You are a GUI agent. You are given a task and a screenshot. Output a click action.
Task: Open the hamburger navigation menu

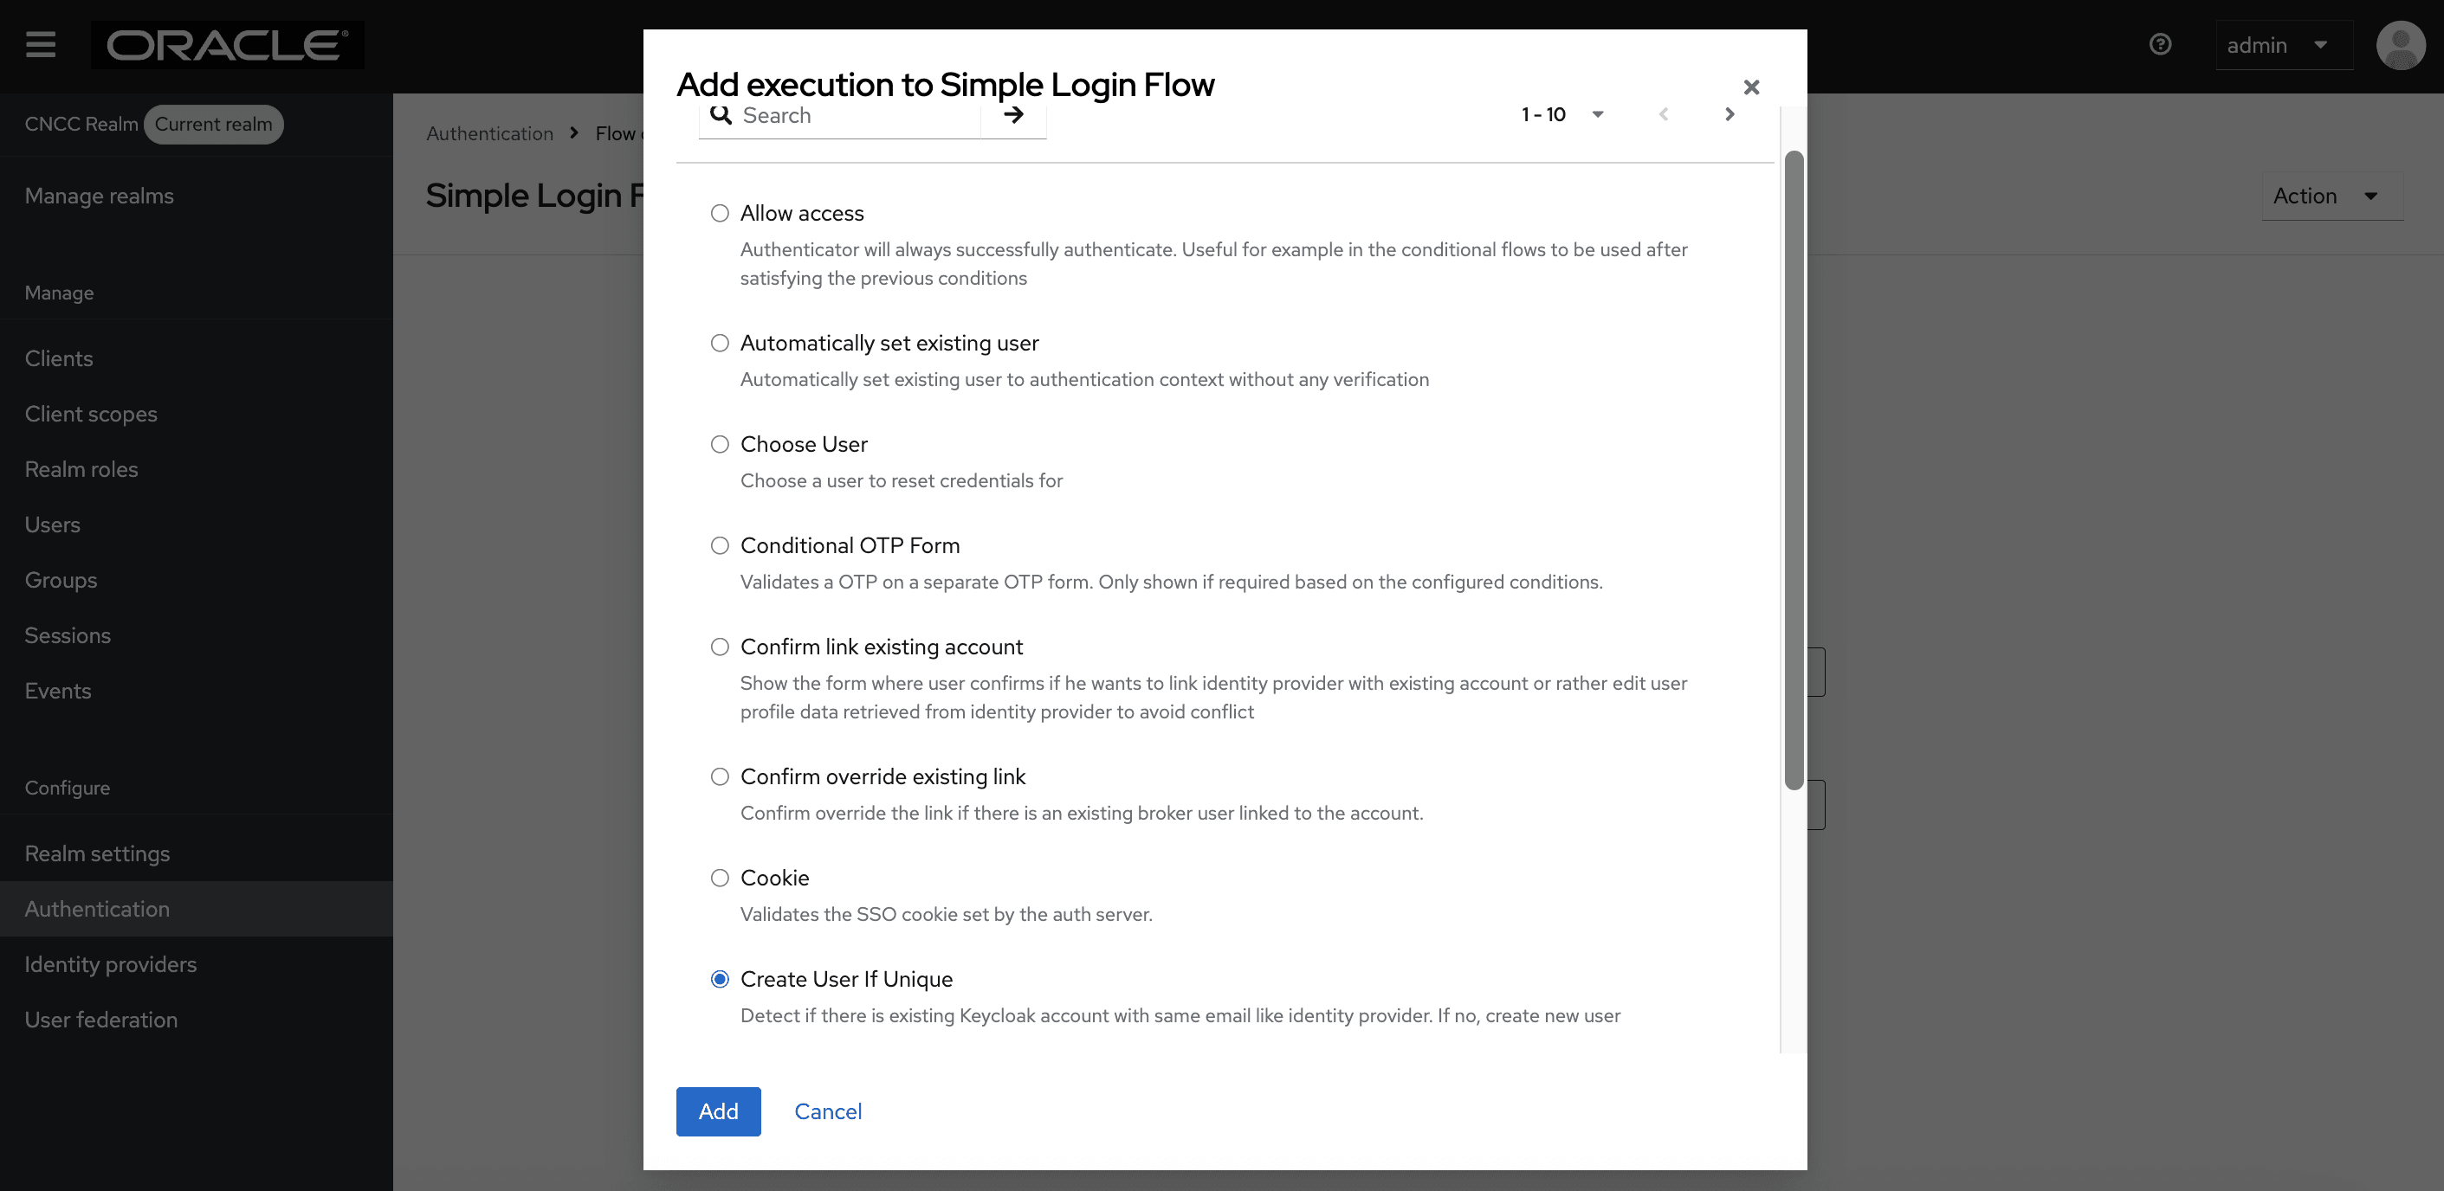[40, 44]
